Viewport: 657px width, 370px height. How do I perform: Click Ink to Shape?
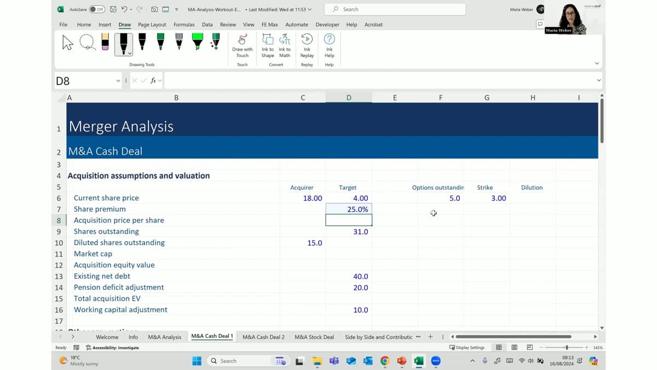pyautogui.click(x=268, y=46)
